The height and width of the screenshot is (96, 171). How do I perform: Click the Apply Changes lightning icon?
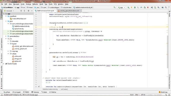click(x=131, y=7)
